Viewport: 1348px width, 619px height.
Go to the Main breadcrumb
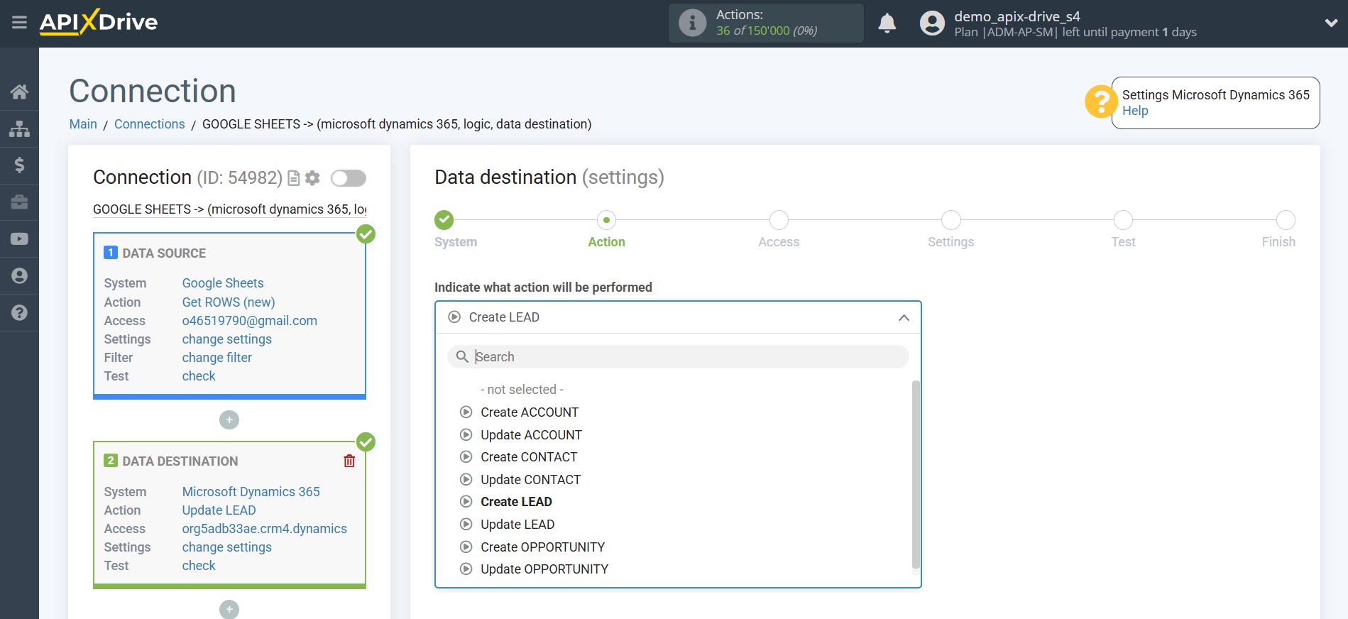click(83, 124)
